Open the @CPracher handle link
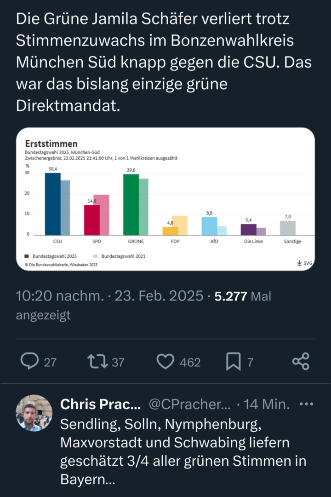The image size is (331, 497). 190,404
